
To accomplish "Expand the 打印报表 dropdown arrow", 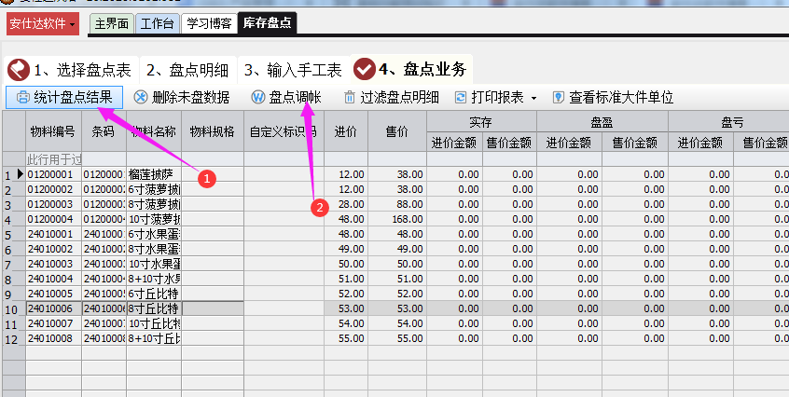I will click(x=533, y=98).
